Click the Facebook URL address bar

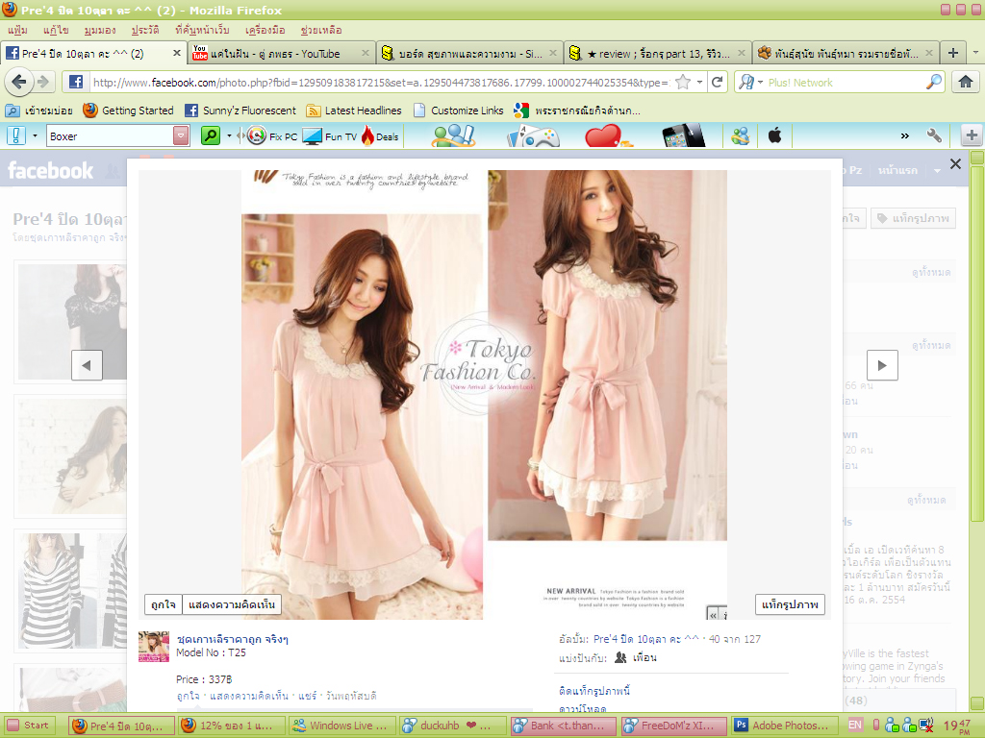point(380,83)
